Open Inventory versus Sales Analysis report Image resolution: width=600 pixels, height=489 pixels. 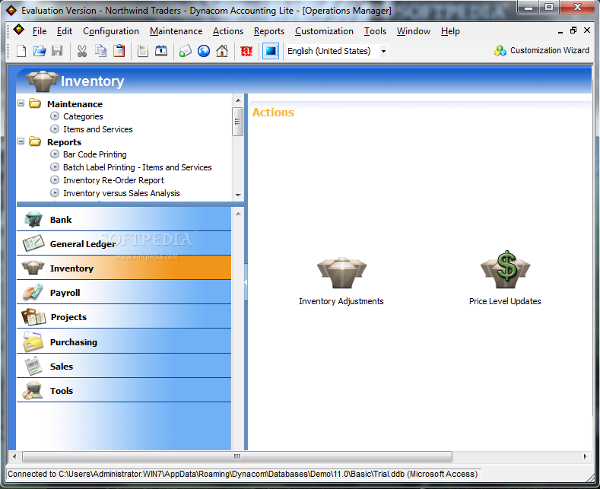click(x=122, y=193)
